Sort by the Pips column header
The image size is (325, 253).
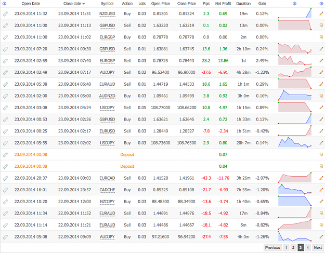[x=206, y=4]
